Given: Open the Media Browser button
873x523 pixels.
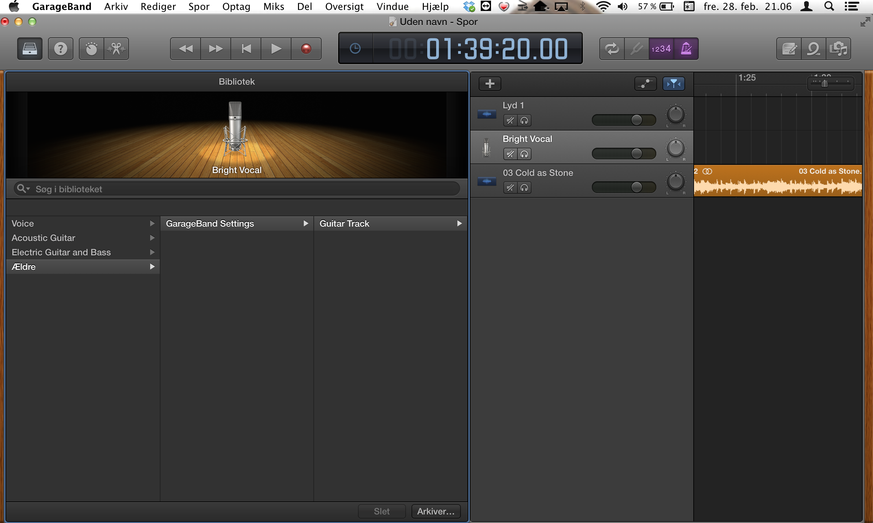Looking at the screenshot, I should 838,49.
